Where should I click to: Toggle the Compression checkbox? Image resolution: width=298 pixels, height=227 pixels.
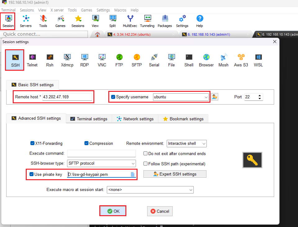[x=86, y=143]
